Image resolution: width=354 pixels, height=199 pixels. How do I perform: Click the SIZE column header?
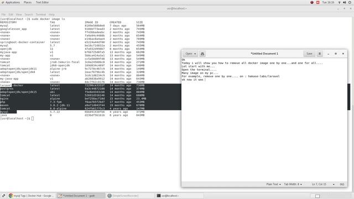point(139,22)
